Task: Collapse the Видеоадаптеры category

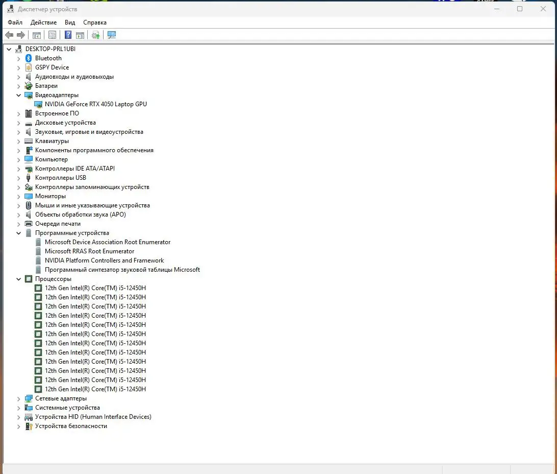Action: tap(19, 95)
